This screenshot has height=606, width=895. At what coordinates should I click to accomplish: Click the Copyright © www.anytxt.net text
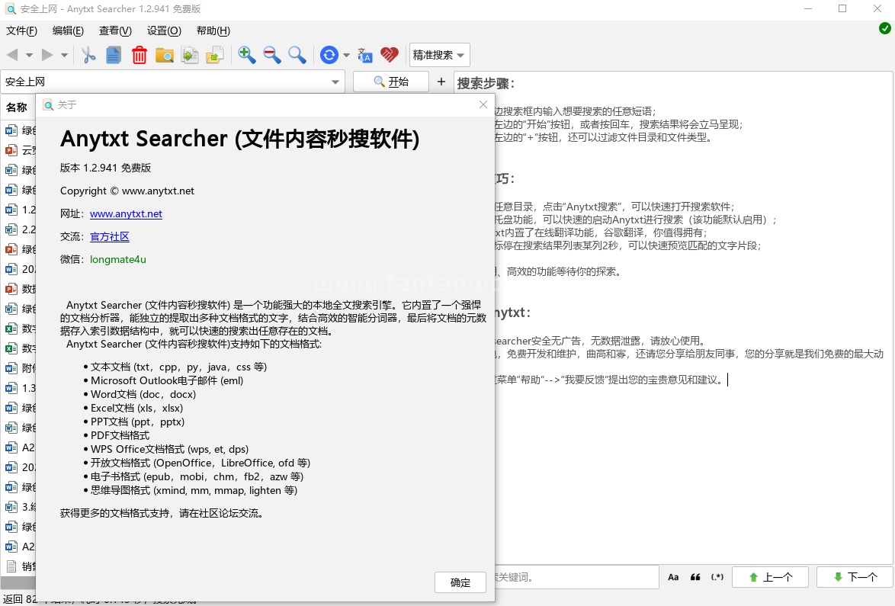click(127, 191)
